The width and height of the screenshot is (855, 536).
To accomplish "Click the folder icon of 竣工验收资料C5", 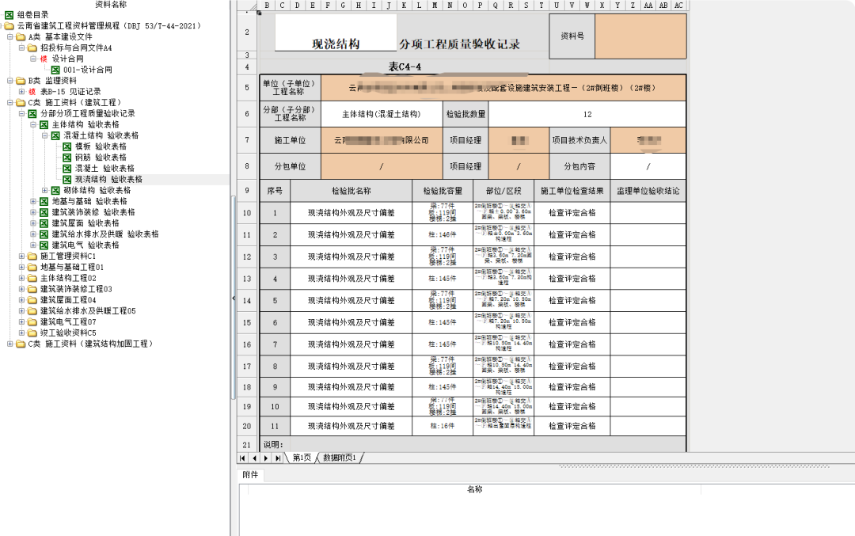I will (x=32, y=333).
